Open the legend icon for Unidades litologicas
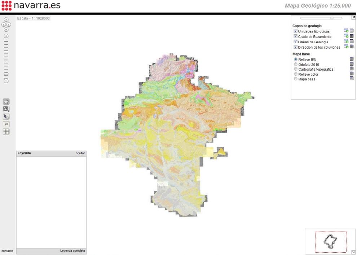Viewport: 357px width, 255px height. (351, 31)
